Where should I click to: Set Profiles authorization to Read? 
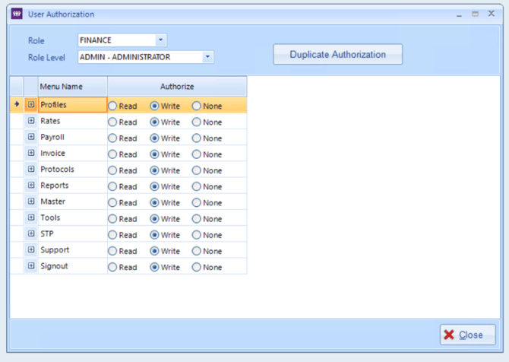[x=113, y=106]
